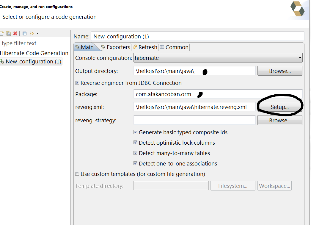This screenshot has width=311, height=225.
Task: Collapse all configurations in the tree
Action: (24, 33)
